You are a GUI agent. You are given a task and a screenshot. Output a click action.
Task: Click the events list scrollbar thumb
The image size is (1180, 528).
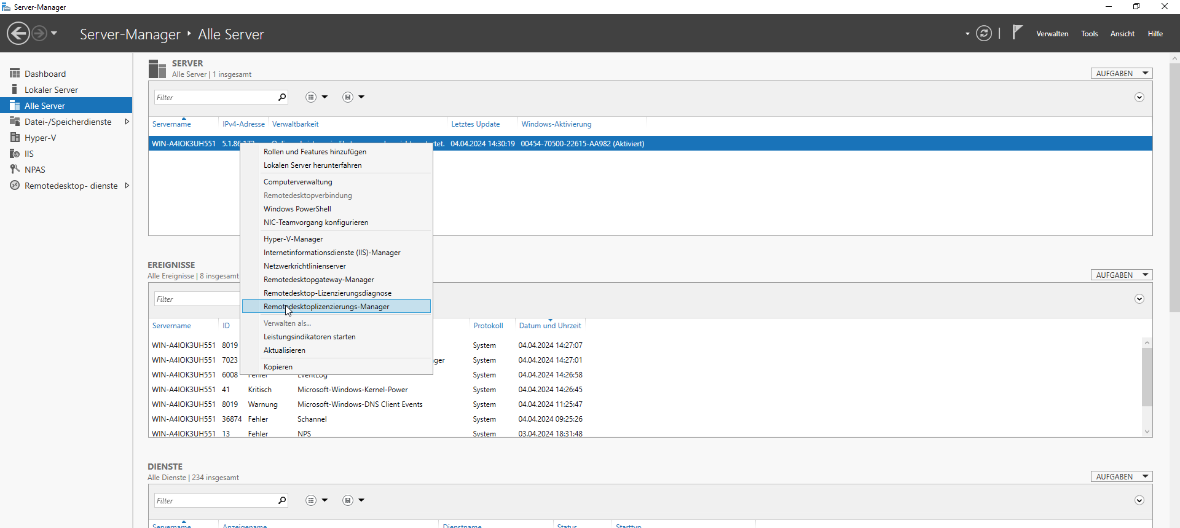[1147, 377]
